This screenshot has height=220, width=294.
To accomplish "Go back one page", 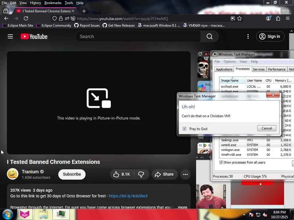I will 6,19.
